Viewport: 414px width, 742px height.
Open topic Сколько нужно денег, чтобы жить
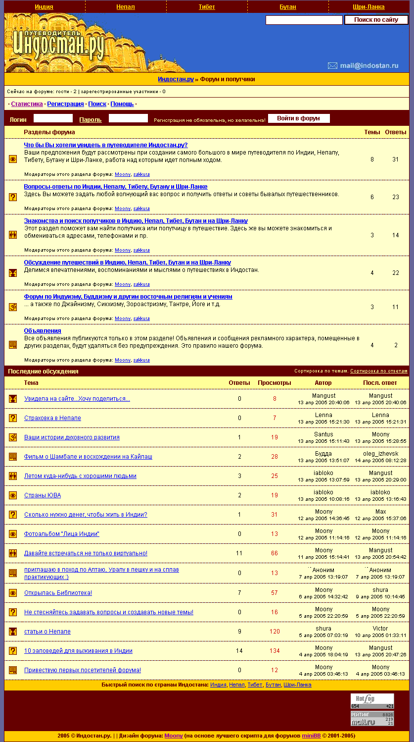click(86, 515)
